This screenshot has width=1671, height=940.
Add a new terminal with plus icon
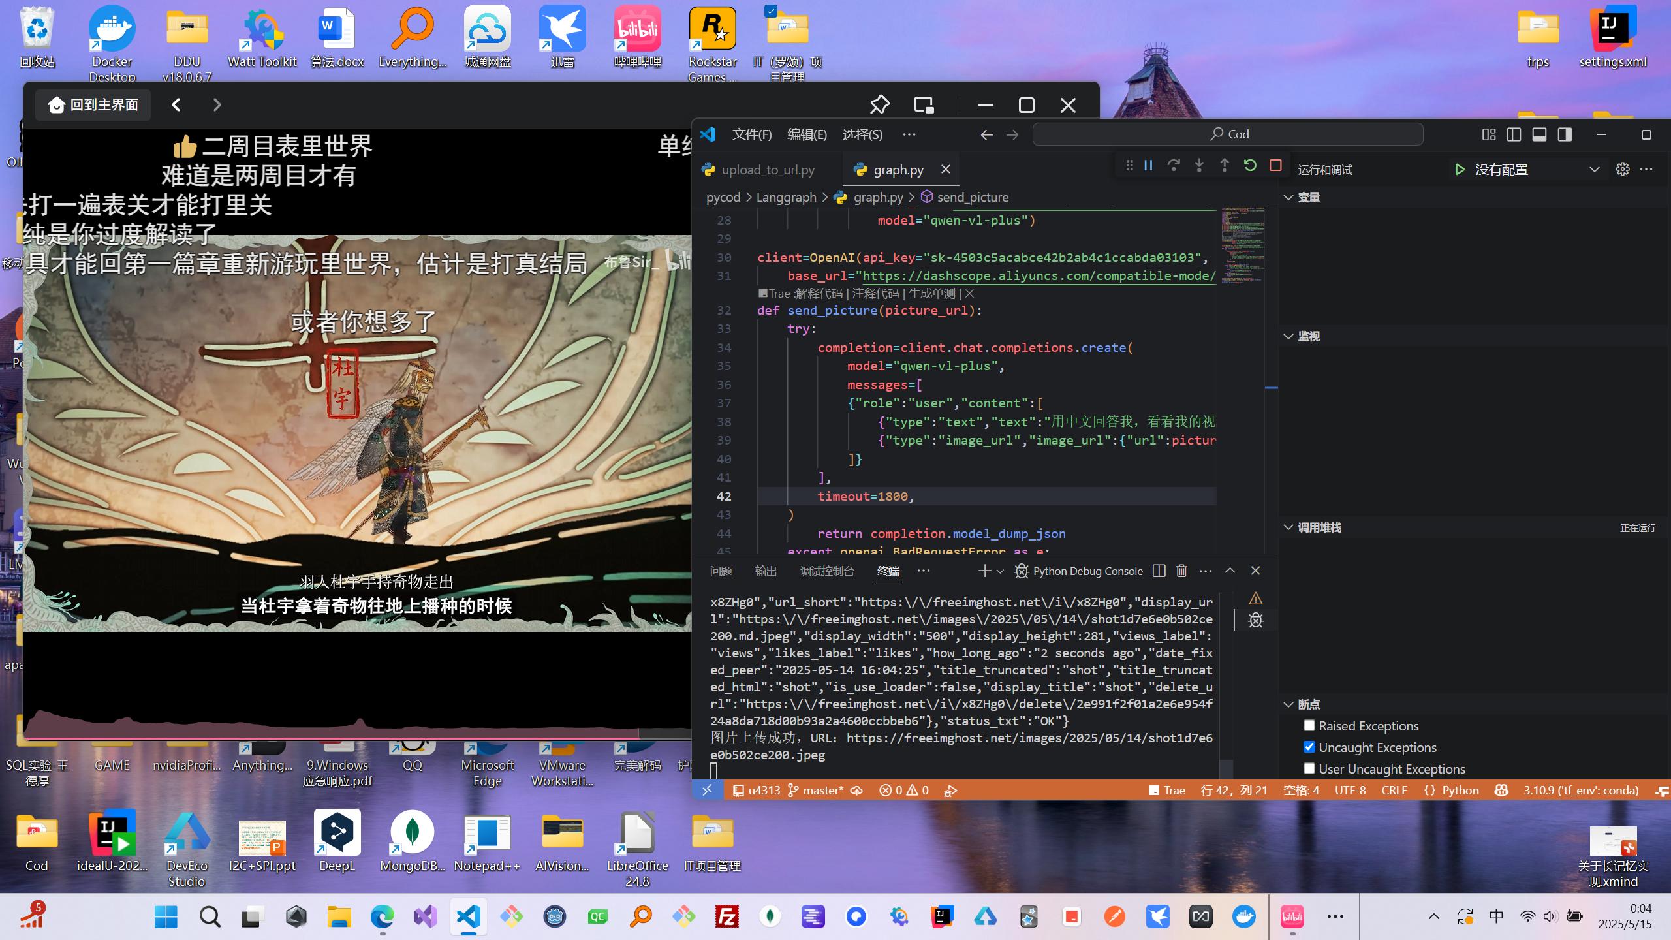point(984,571)
